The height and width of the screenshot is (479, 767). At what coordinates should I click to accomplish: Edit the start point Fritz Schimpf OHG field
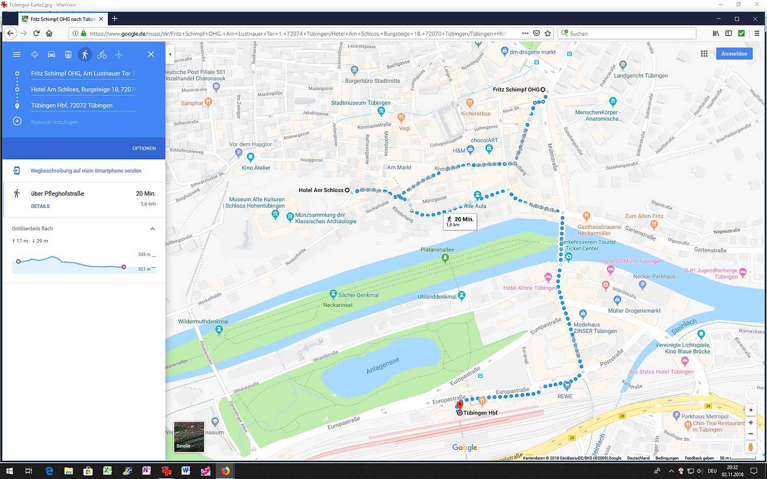[83, 74]
